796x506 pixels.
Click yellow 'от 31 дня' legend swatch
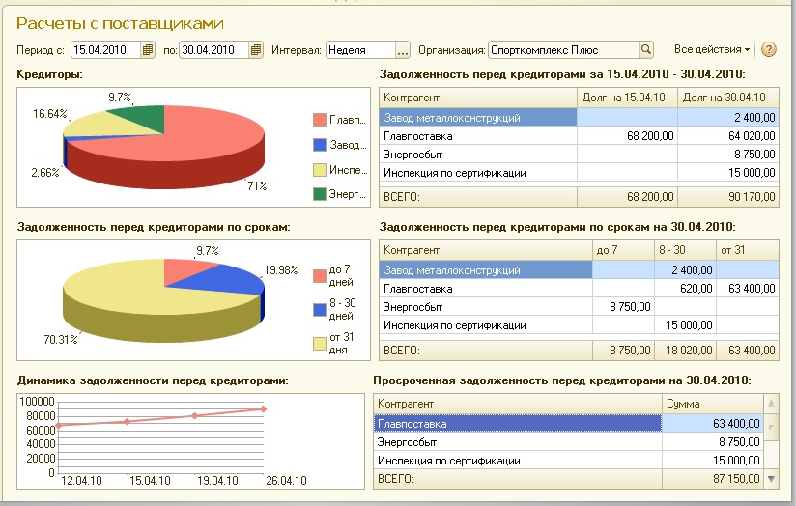pos(320,344)
